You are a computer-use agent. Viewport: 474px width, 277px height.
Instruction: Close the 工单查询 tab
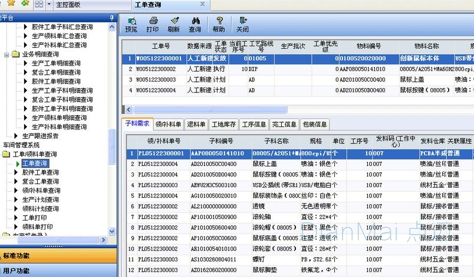click(203, 4)
